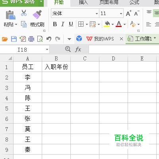Undo the last action
Image resolution: width=159 pixels, height=159 pixels.
[x=49, y=39]
